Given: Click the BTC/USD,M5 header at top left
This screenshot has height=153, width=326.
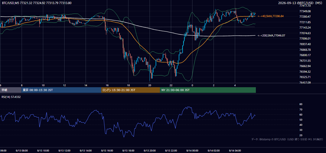Looking at the screenshot, I should 37,3.
